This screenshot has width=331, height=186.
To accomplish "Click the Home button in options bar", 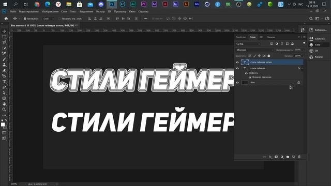I will click(6, 19).
